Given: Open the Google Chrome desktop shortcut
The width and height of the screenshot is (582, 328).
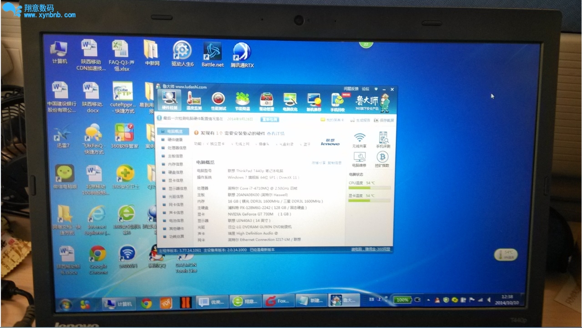Looking at the screenshot, I should [x=98, y=260].
